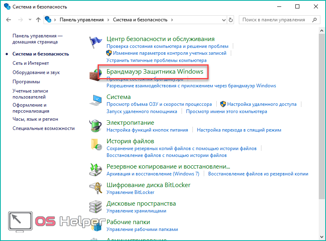Click the vertical scrollbar up arrow

[322, 31]
